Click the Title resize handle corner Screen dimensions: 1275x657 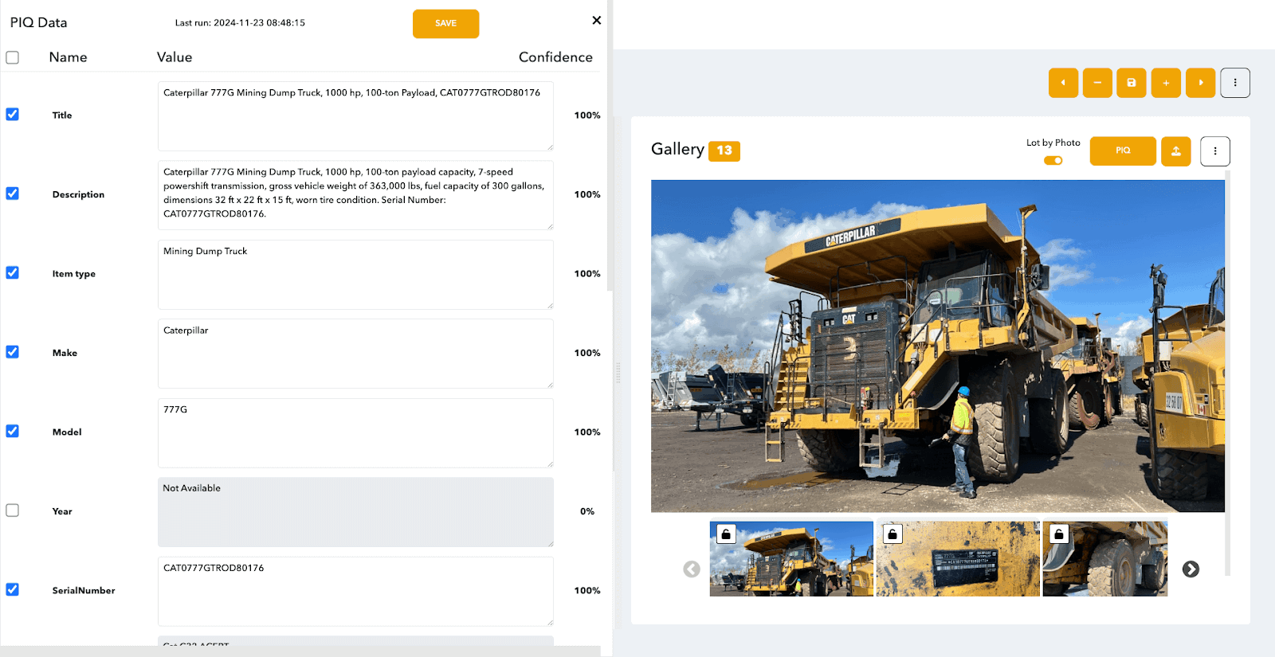coord(550,147)
